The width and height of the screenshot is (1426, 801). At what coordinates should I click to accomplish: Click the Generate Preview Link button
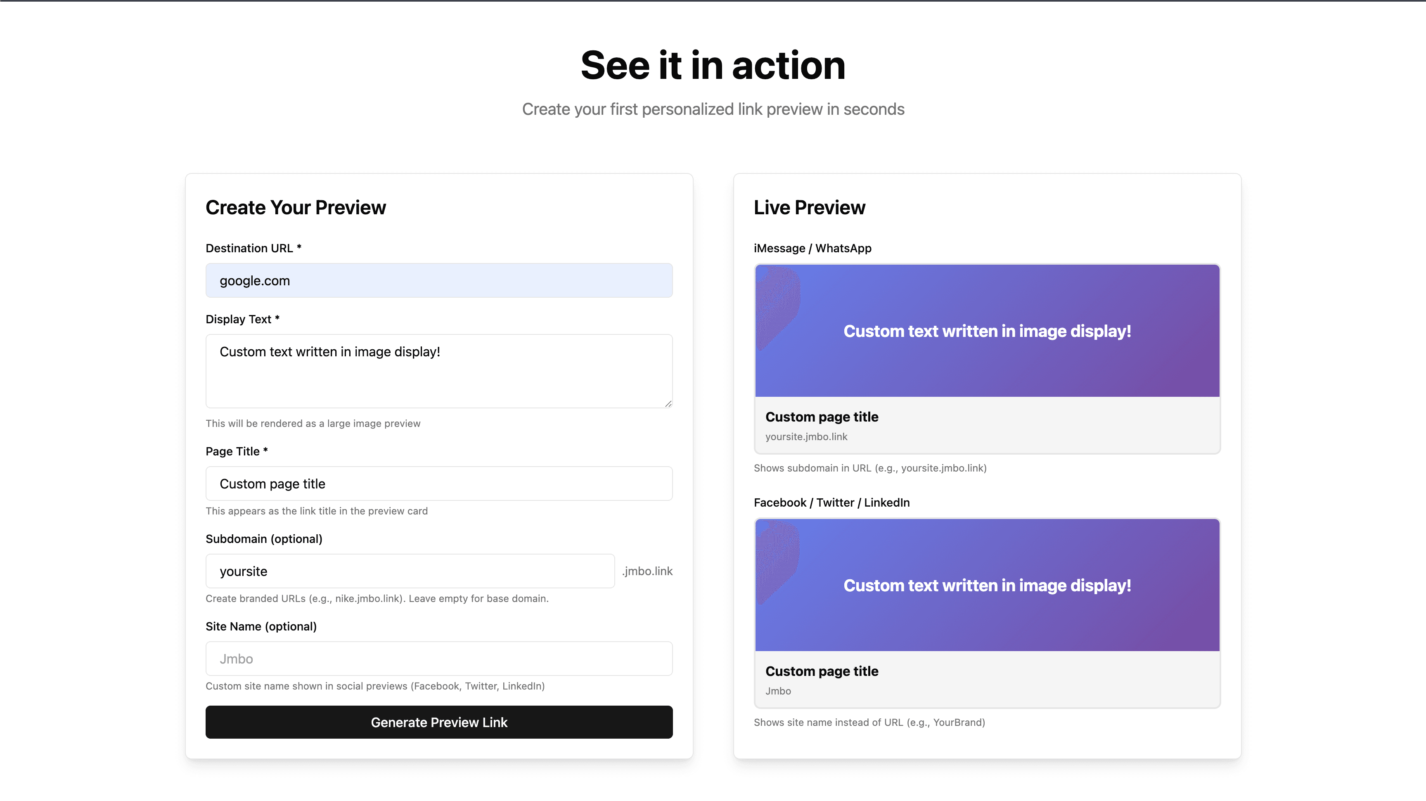[438, 723]
